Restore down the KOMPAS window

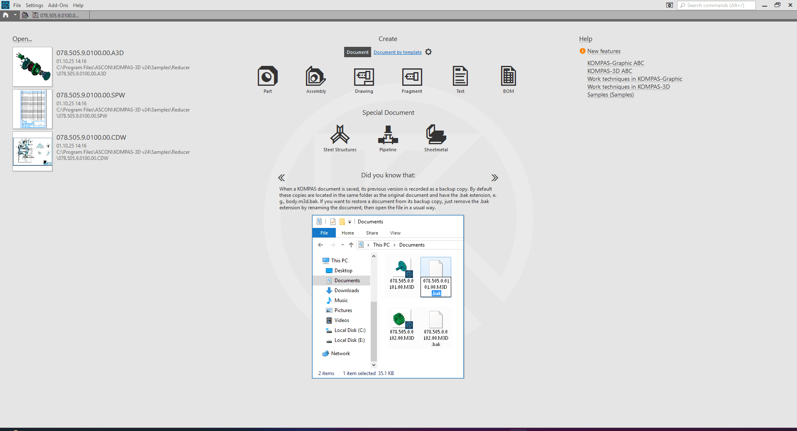777,5
